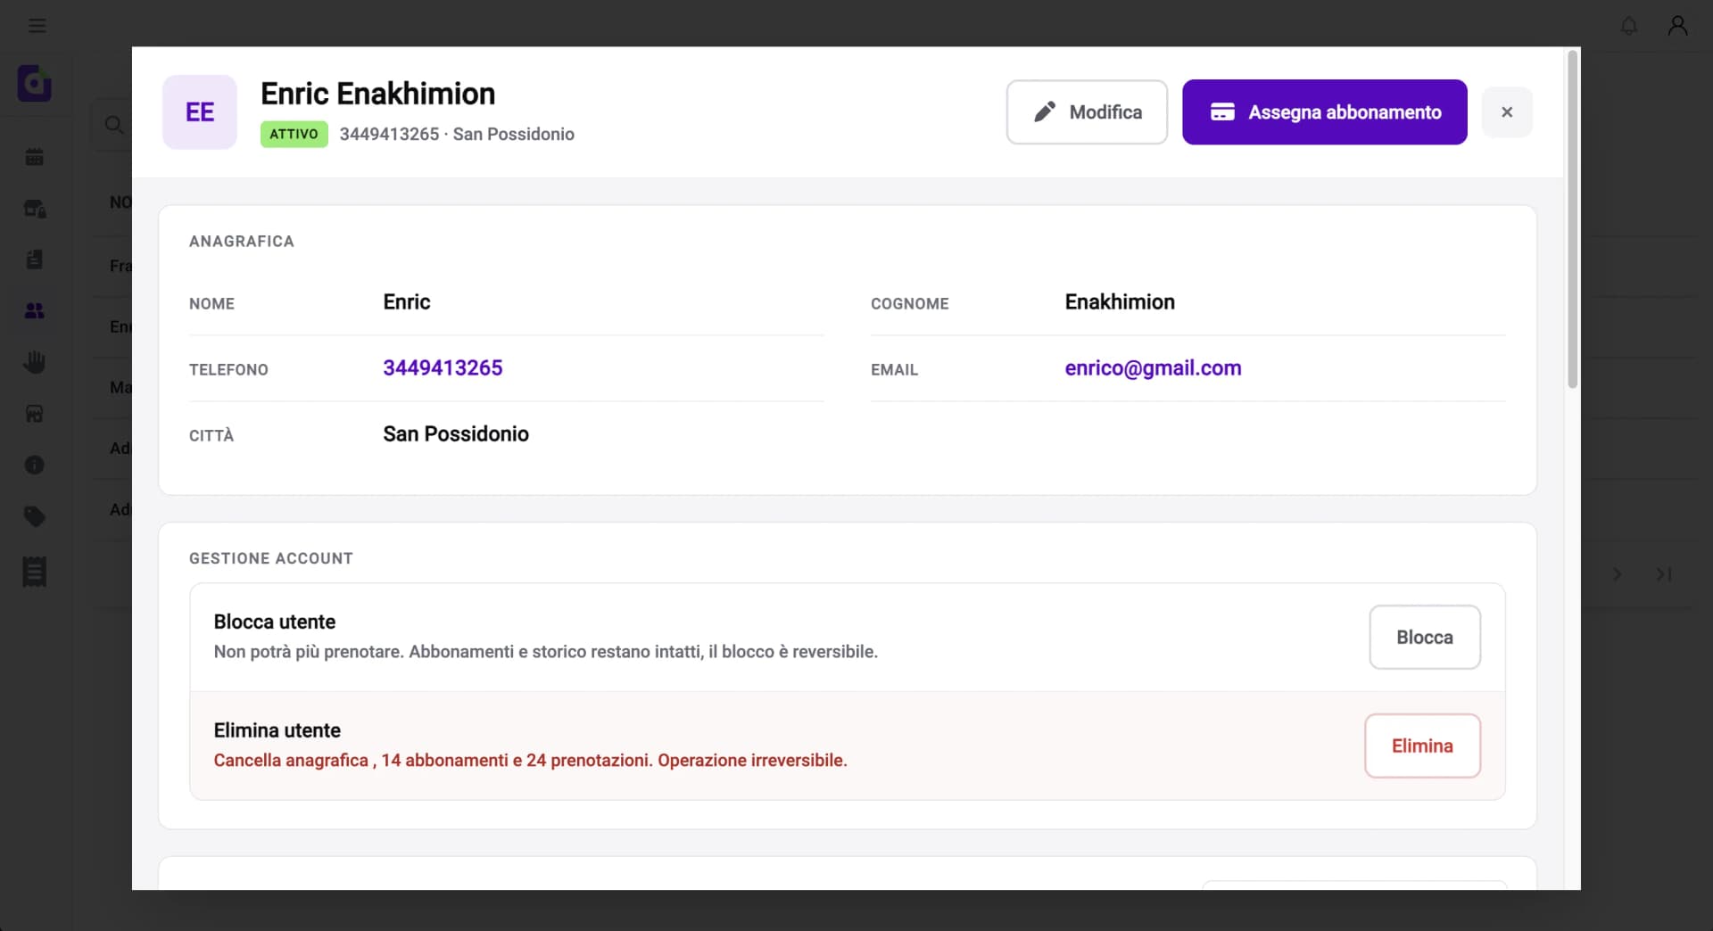Open the info circle sidebar icon
The width and height of the screenshot is (1713, 931).
tap(35, 465)
